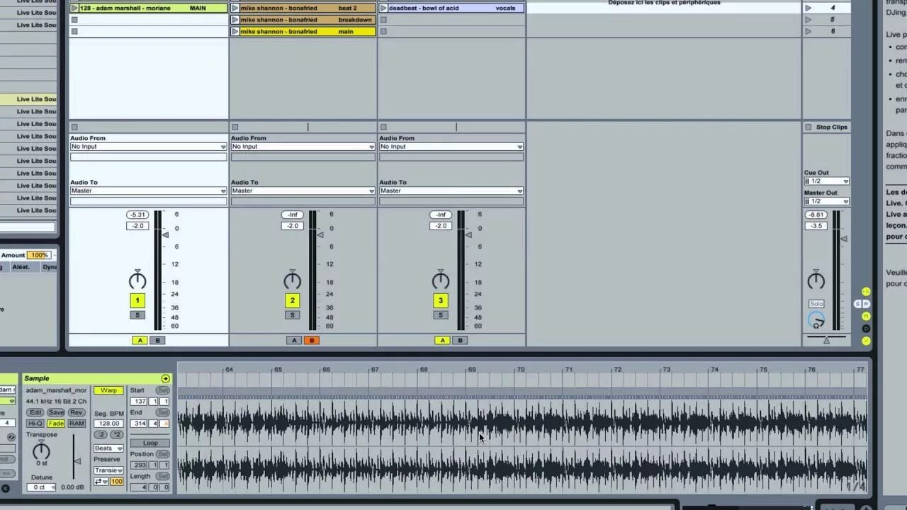The image size is (907, 510).
Task: Open track 2 Audio From dropdown
Action: click(303, 147)
